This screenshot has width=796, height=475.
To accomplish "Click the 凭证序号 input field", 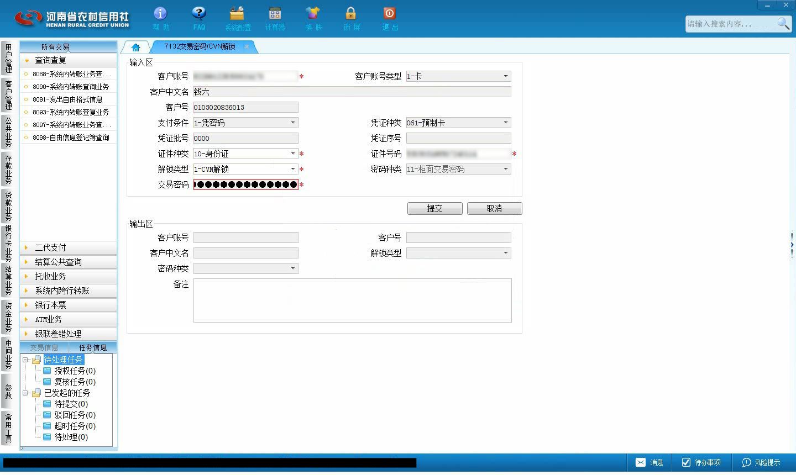I will point(459,138).
